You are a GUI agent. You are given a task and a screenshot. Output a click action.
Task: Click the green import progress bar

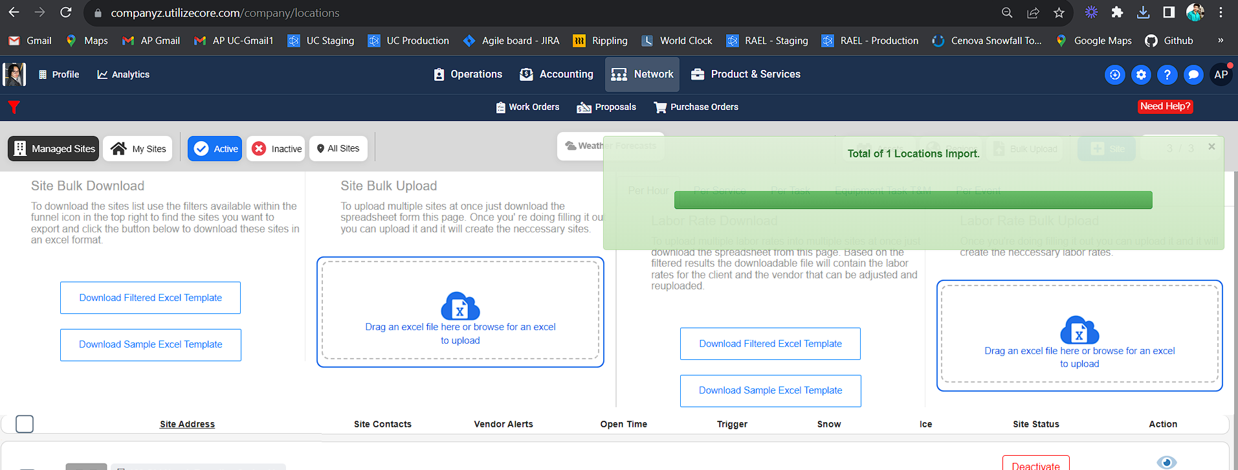click(913, 200)
